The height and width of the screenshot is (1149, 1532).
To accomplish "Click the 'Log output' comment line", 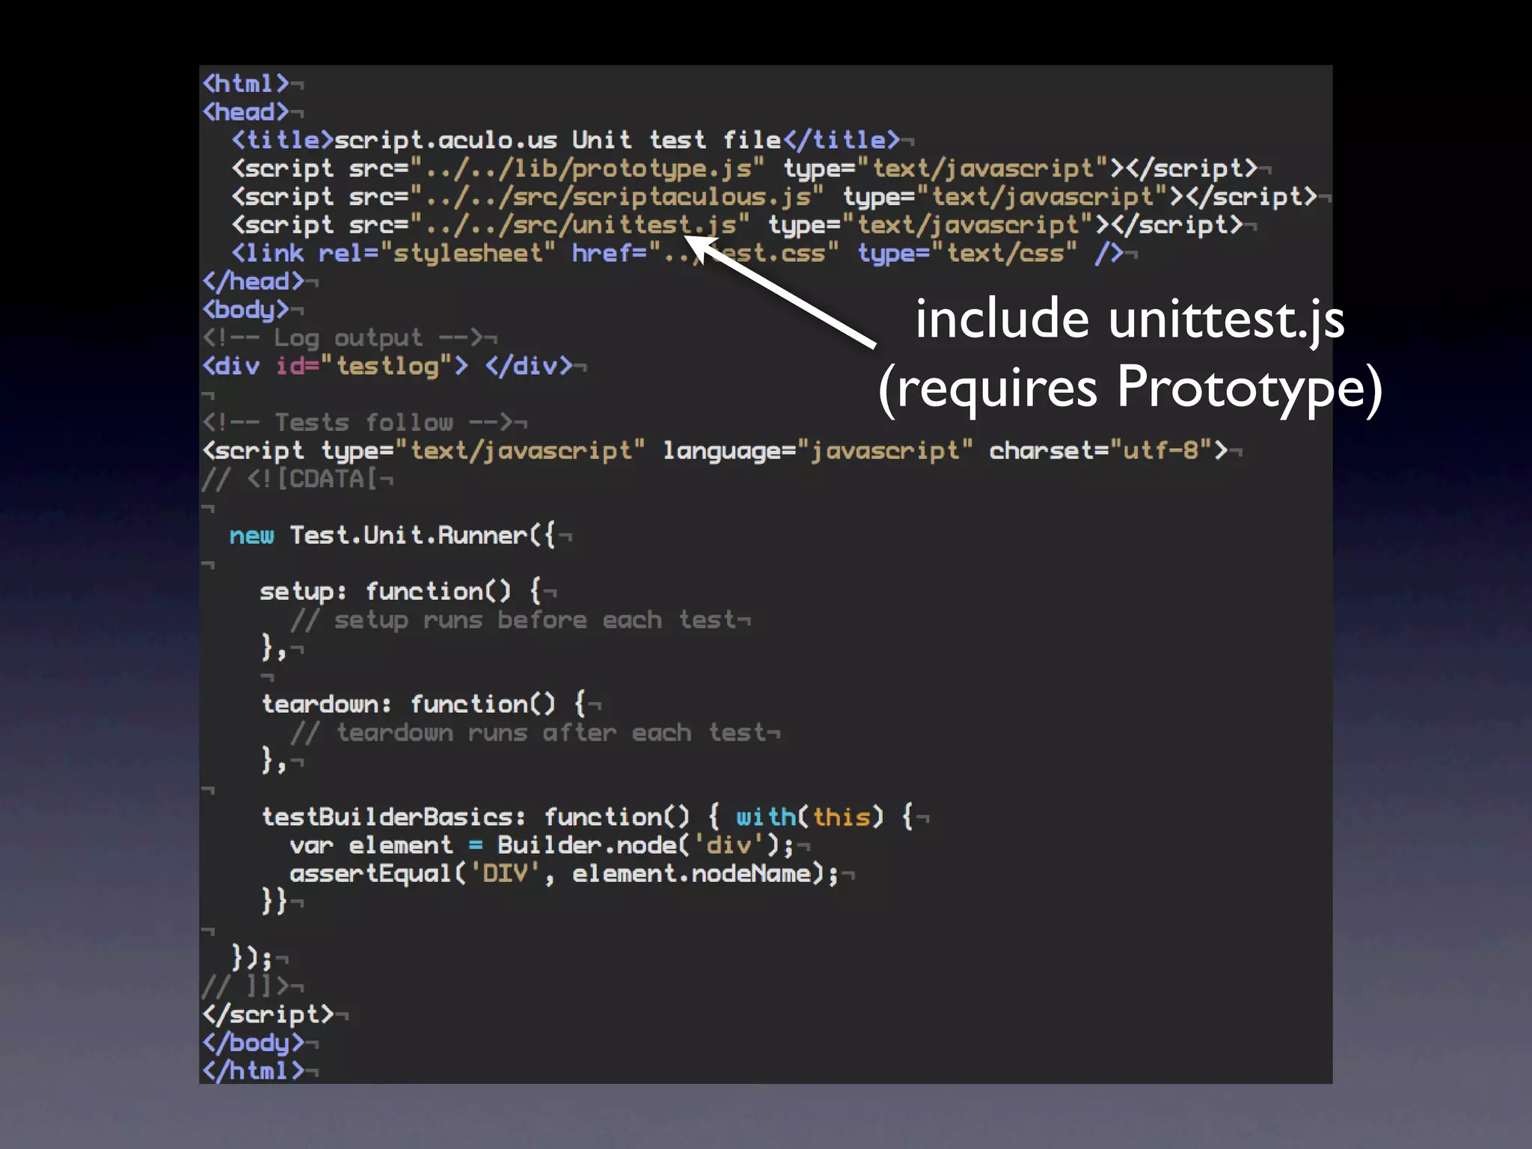I will pos(343,338).
